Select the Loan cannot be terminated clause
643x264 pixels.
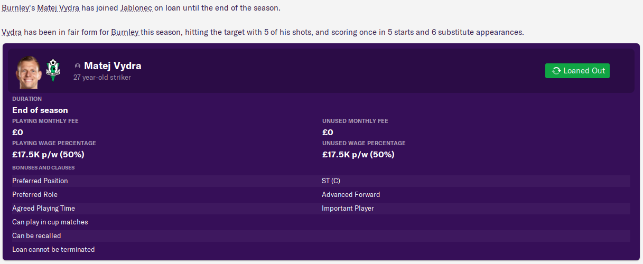point(53,250)
